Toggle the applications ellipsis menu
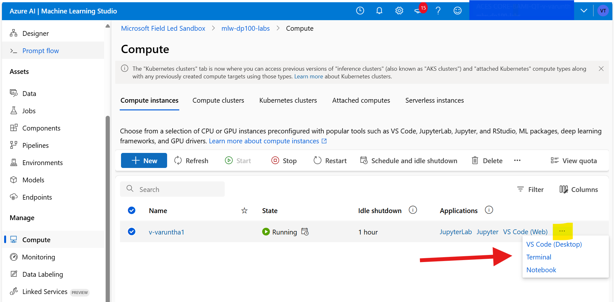Viewport: 614px width, 302px height. point(562,231)
